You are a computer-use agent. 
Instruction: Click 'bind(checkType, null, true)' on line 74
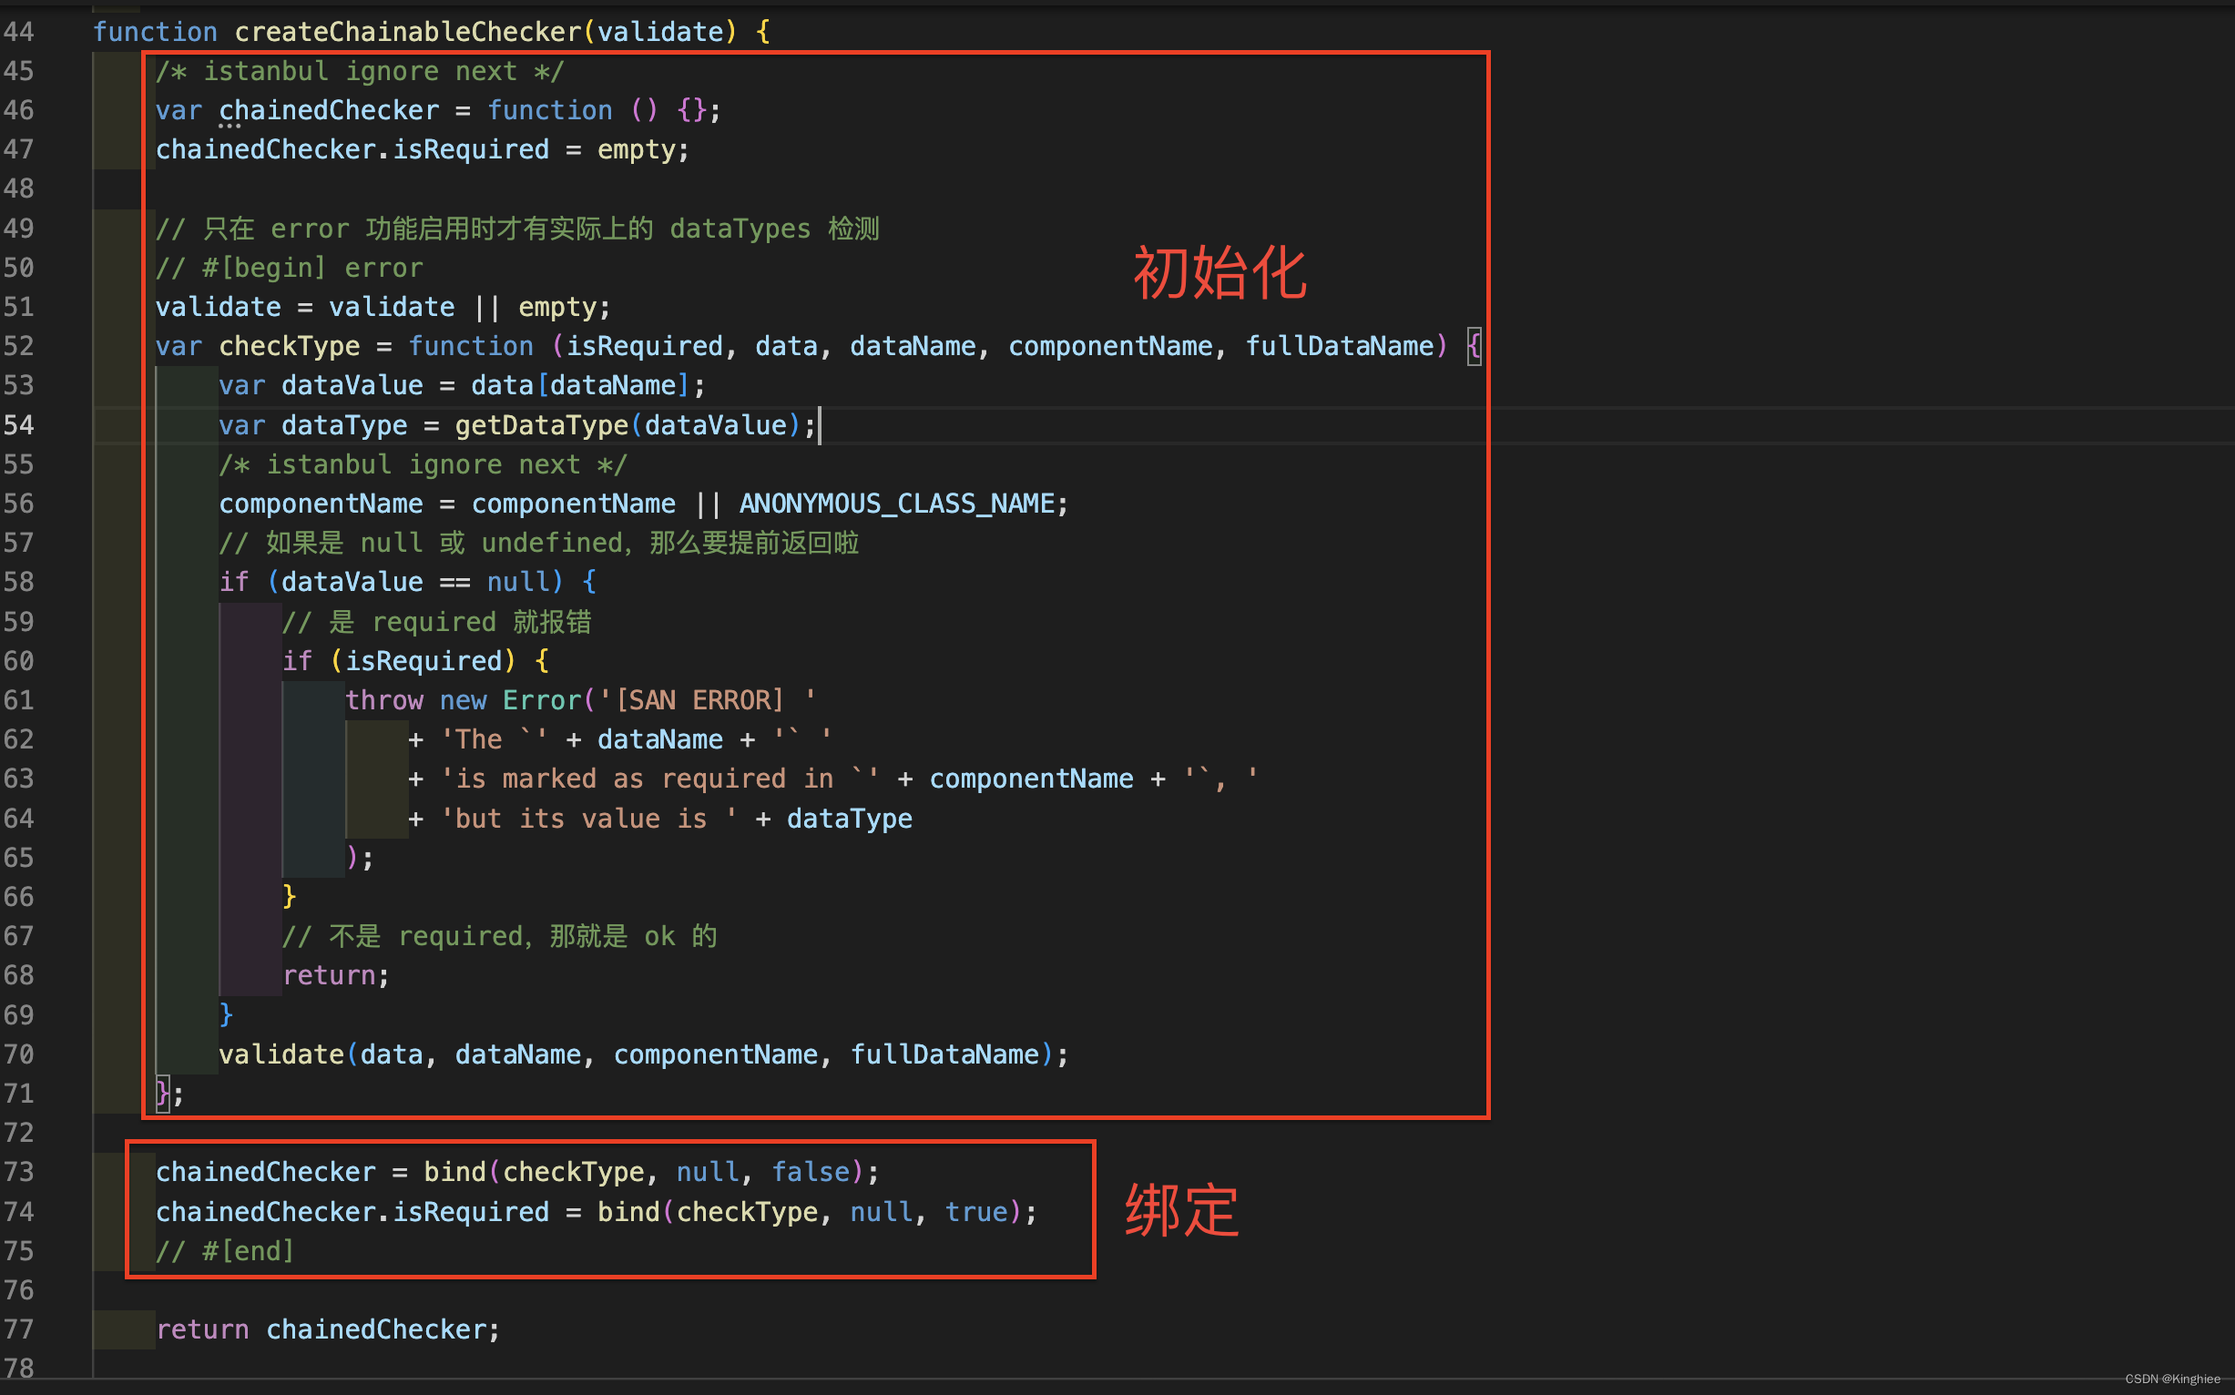pyautogui.click(x=810, y=1212)
